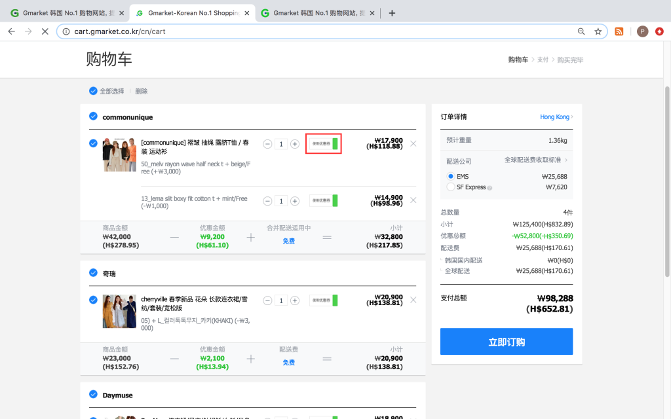This screenshot has height=419, width=671.
Task: Toggle the Daymuse shop checkbox
Action: tap(93, 394)
